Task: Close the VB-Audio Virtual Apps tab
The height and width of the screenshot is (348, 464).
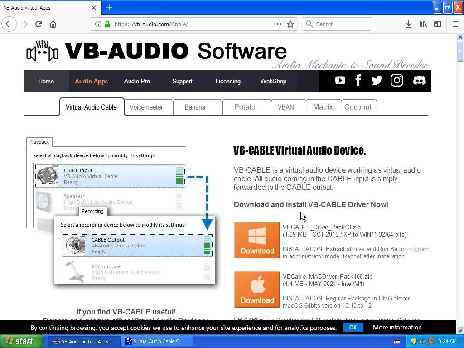Action: click(x=93, y=8)
